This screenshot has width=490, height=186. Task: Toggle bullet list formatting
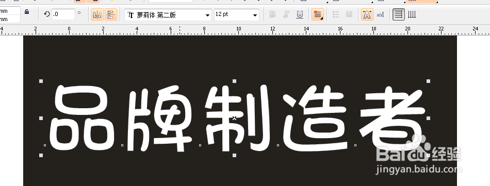coord(336,14)
